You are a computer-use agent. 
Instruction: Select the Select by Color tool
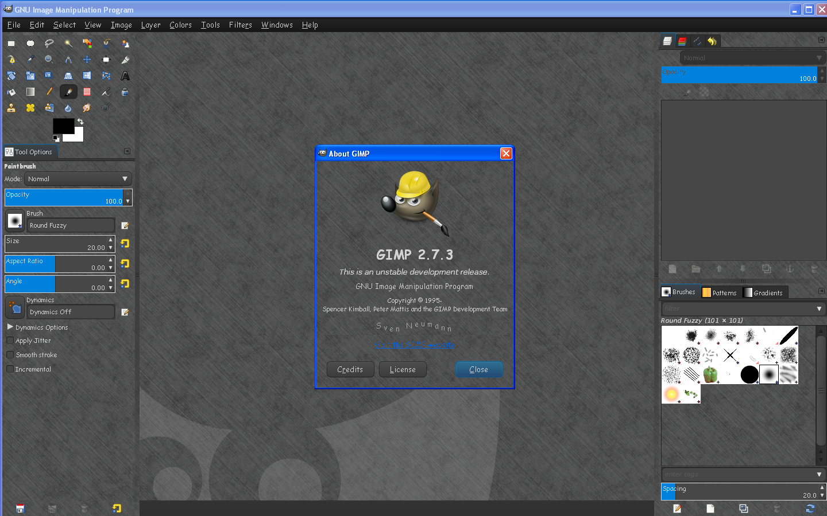click(87, 44)
